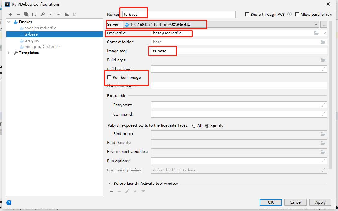Click the help question mark icon

point(9,203)
